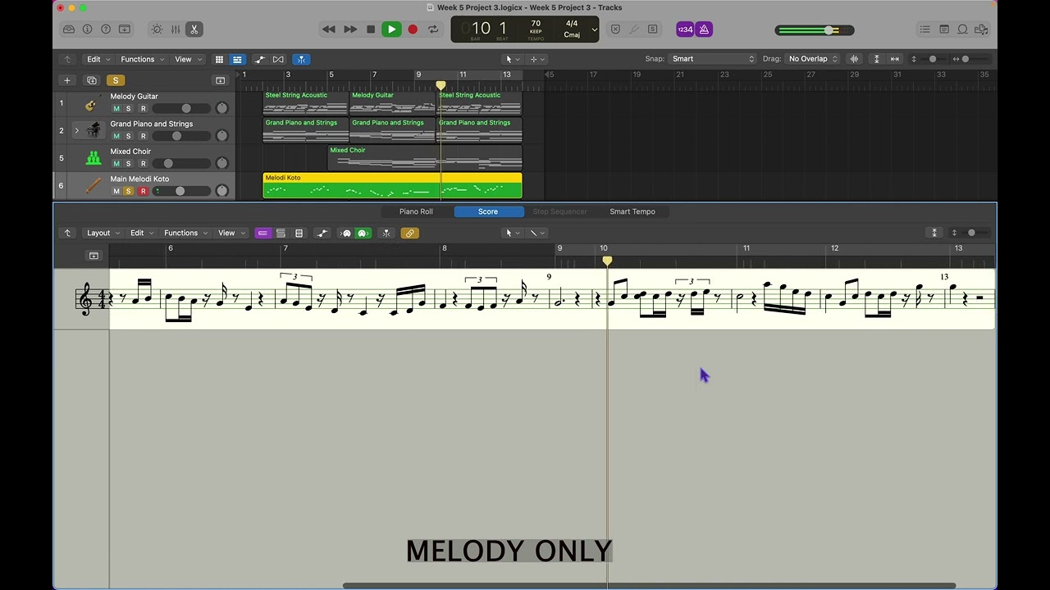Viewport: 1050px width, 590px height.
Task: Open the Loop Browser
Action: (962, 29)
